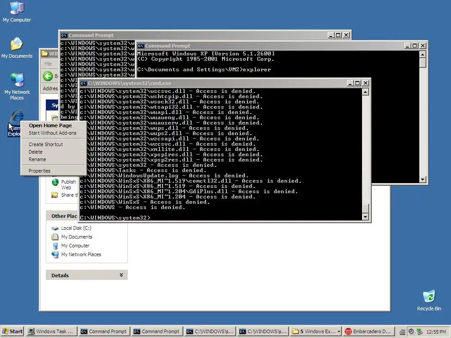Image resolution: width=451 pixels, height=338 pixels.
Task: Click the Details panel header
Action: click(x=87, y=275)
